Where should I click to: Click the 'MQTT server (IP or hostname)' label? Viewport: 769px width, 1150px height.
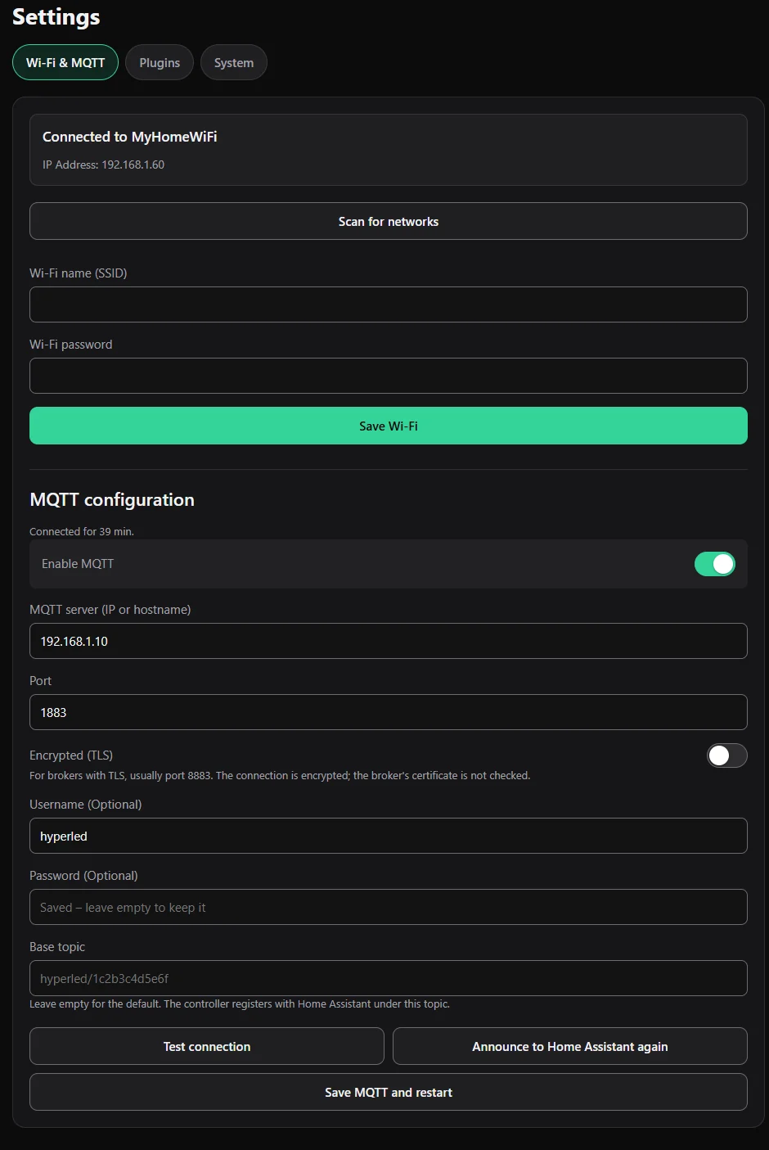pyautogui.click(x=110, y=610)
